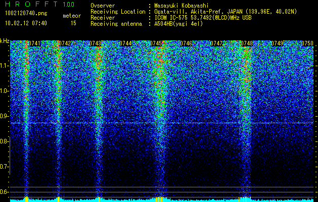Click the HROFFT 1.0.0 program title
The height and width of the screenshot is (202, 318).
pos(39,4)
